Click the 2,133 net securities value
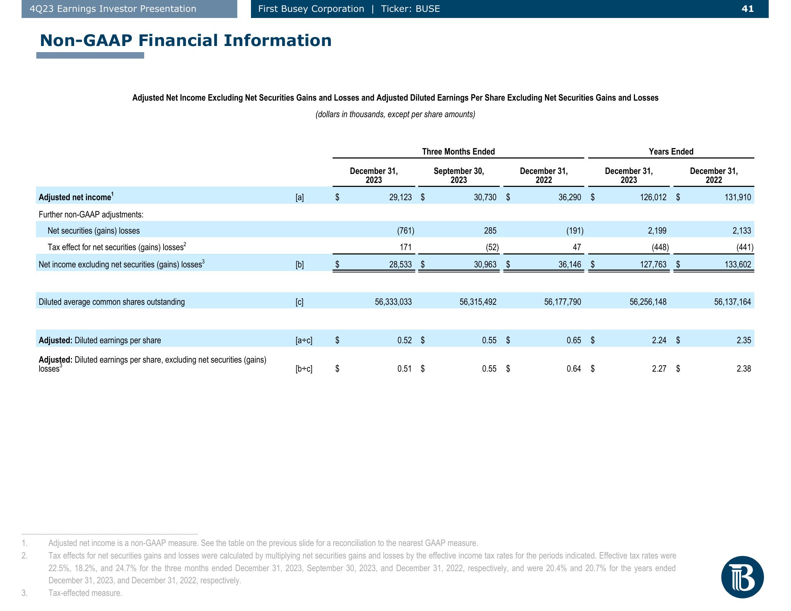Screen dimensions: 791x611 [742, 231]
